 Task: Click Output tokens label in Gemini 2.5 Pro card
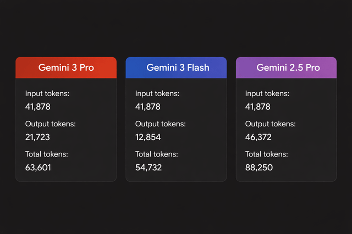pos(271,124)
